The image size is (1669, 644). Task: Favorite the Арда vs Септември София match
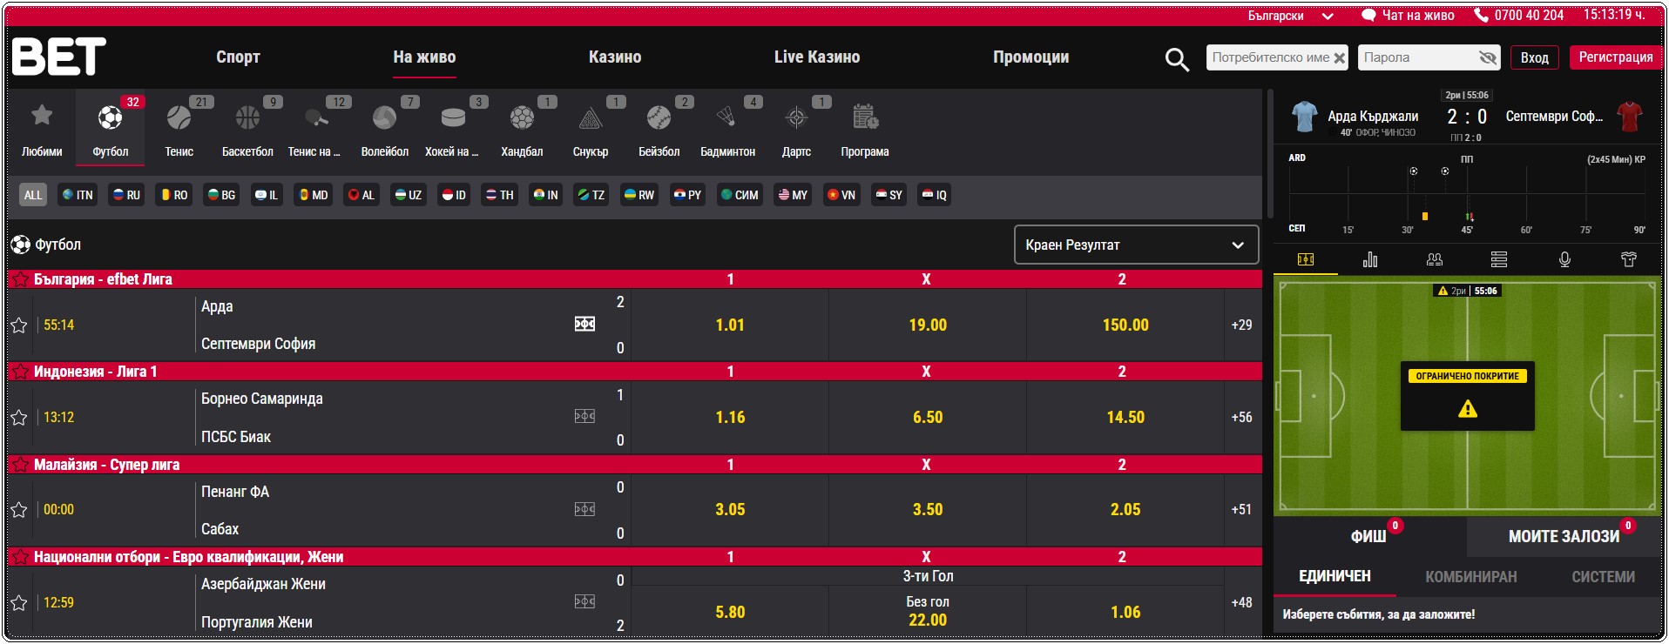[x=19, y=325]
